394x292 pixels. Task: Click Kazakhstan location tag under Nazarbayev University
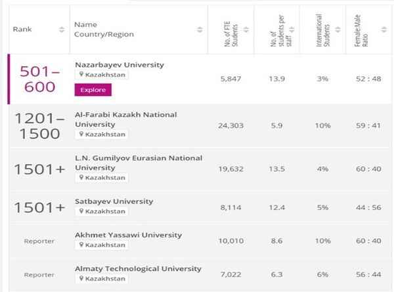click(102, 75)
